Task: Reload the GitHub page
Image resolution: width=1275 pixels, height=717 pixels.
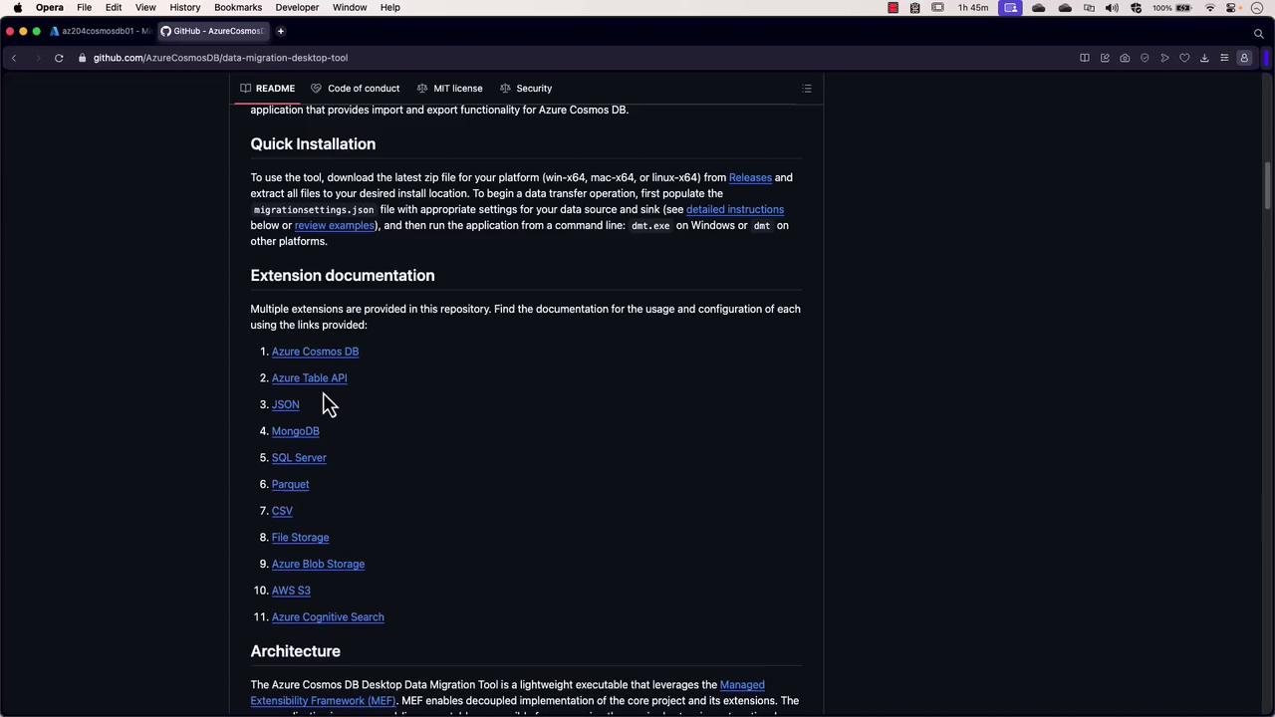Action: click(59, 58)
